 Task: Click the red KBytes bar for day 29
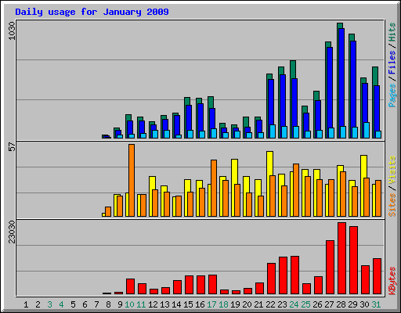point(353,261)
